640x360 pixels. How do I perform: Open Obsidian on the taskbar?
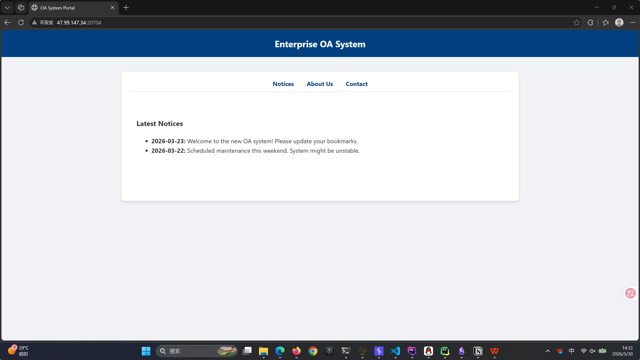click(461, 351)
